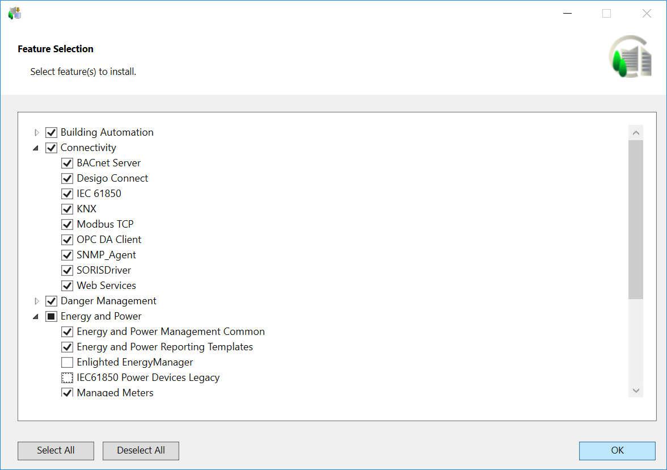This screenshot has width=667, height=470.
Task: Click the scrollbar down arrow
Action: tap(636, 391)
